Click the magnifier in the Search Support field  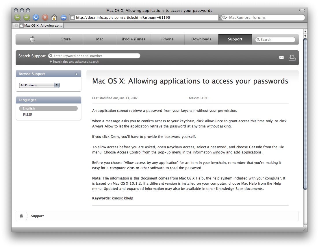(x=51, y=56)
